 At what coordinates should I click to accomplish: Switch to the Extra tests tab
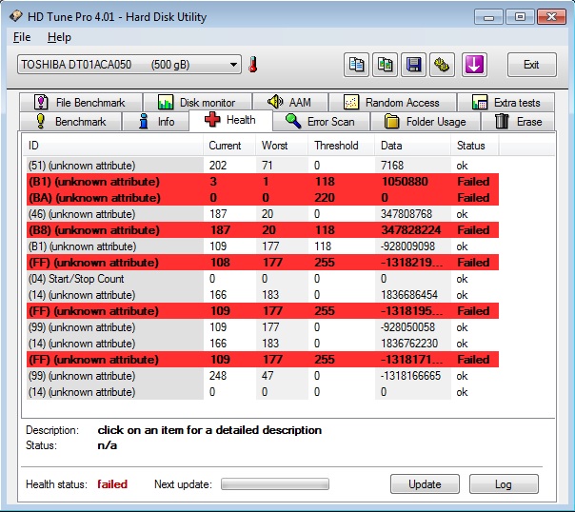(506, 102)
